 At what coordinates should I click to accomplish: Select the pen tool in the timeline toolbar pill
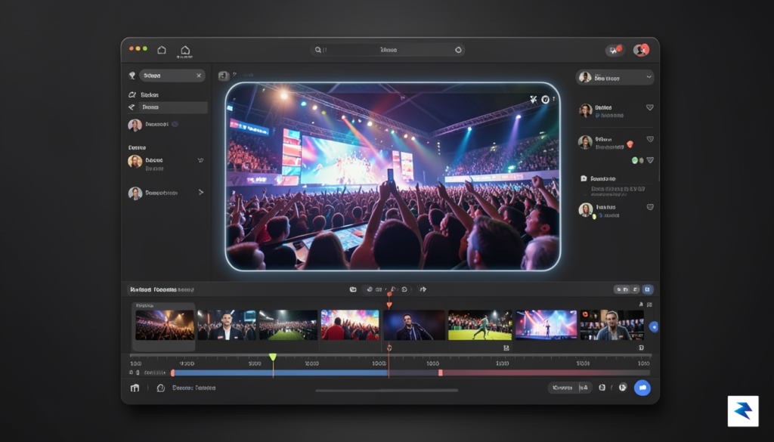(x=393, y=289)
